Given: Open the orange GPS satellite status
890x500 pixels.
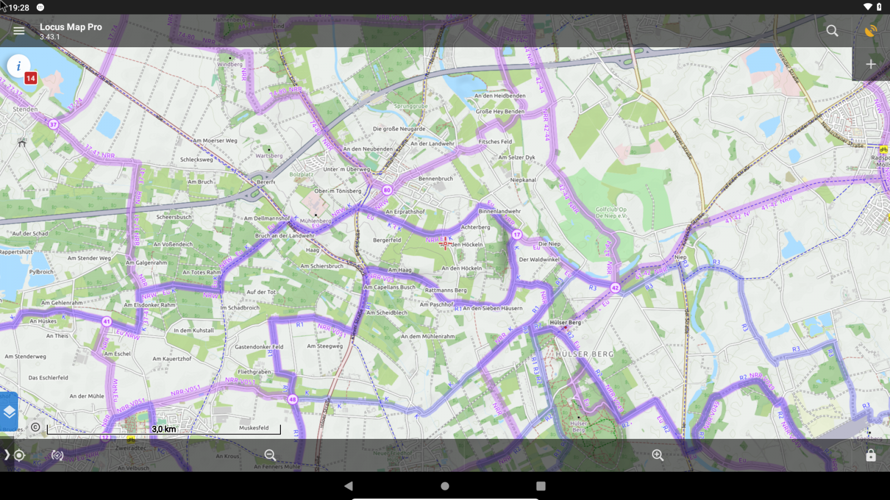Looking at the screenshot, I should [x=871, y=31].
